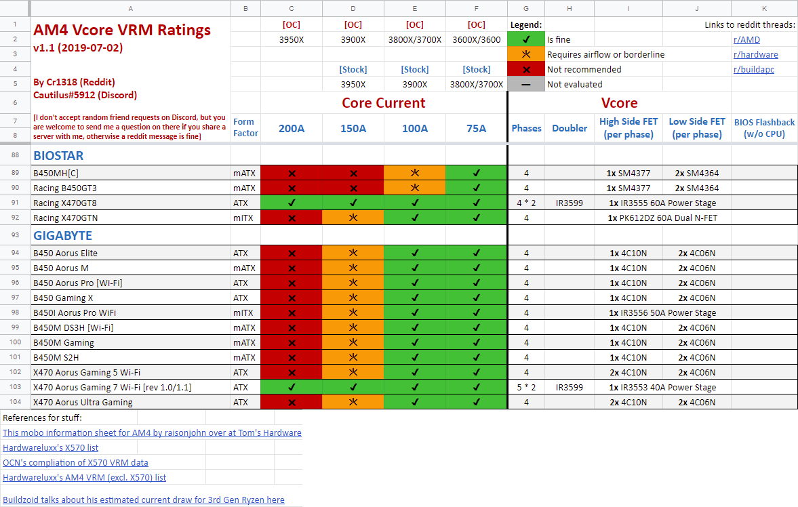Select column A header
The height and width of the screenshot is (507, 798).
click(131, 8)
